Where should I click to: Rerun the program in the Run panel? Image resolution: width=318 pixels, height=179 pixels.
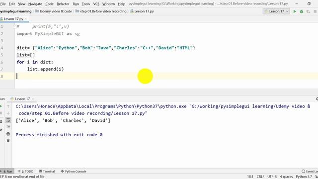tap(1, 106)
